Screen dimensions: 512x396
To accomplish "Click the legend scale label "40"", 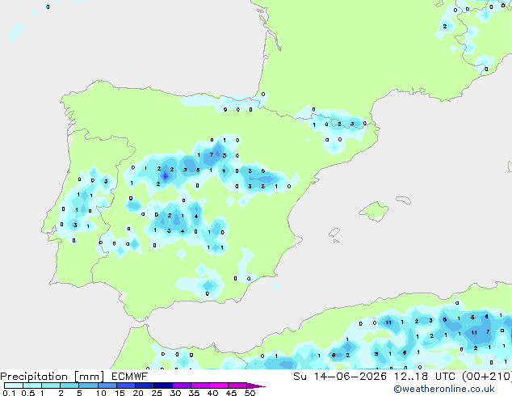I will [x=212, y=393].
